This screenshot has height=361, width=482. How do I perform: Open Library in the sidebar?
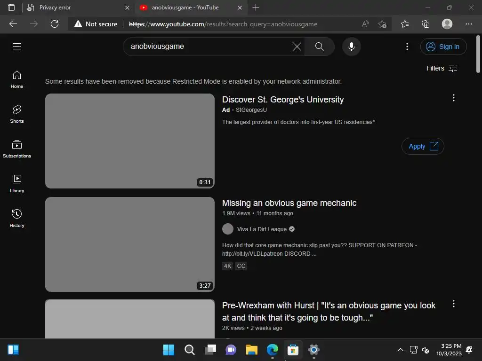(17, 184)
